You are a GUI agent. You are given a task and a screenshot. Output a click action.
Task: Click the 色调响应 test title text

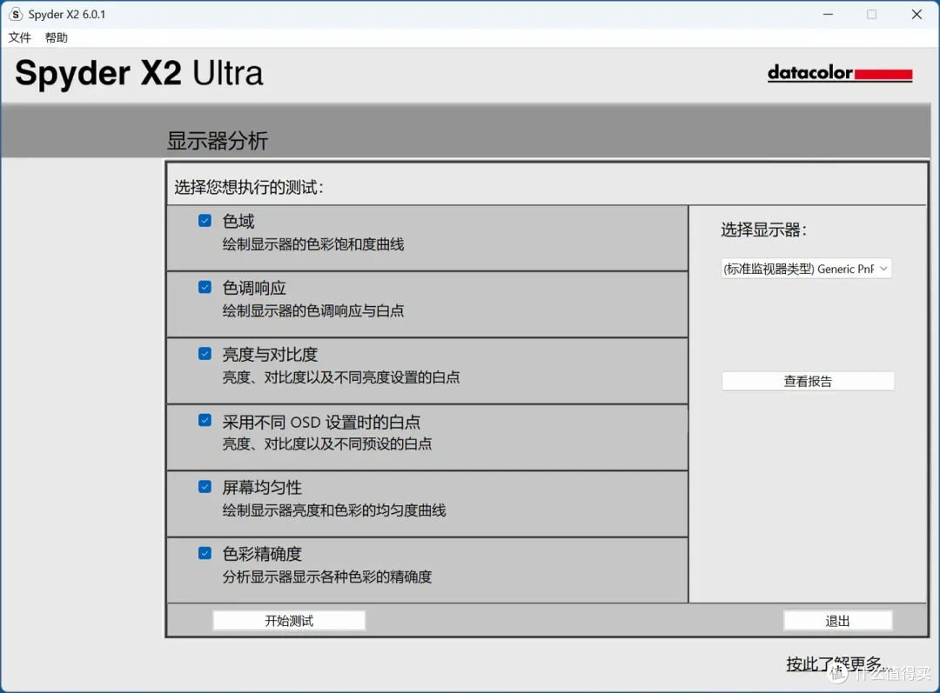coord(254,288)
